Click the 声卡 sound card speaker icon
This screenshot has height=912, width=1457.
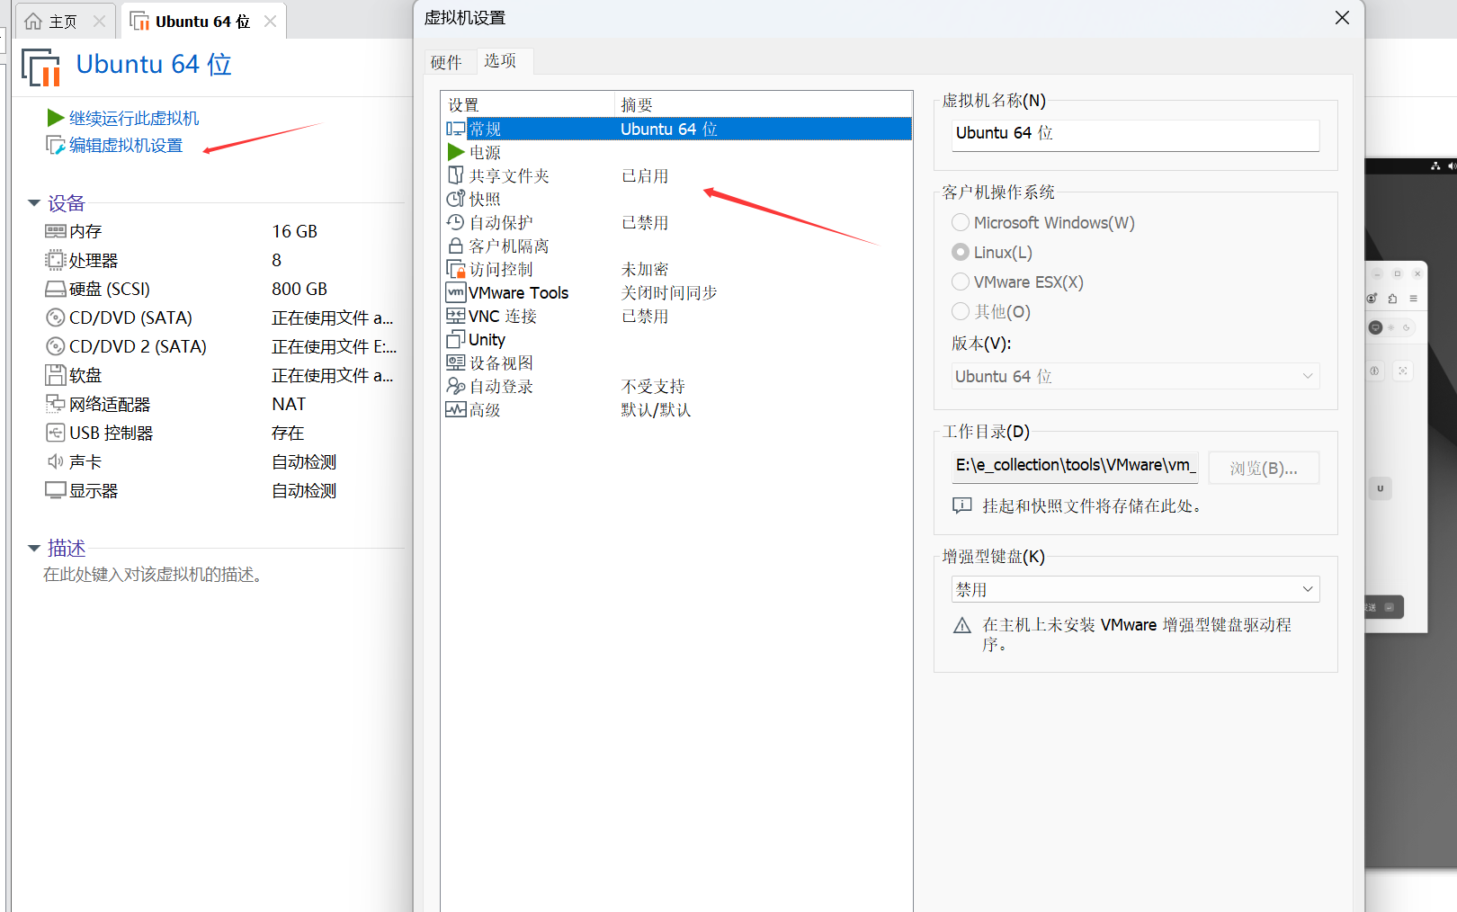[56, 462]
